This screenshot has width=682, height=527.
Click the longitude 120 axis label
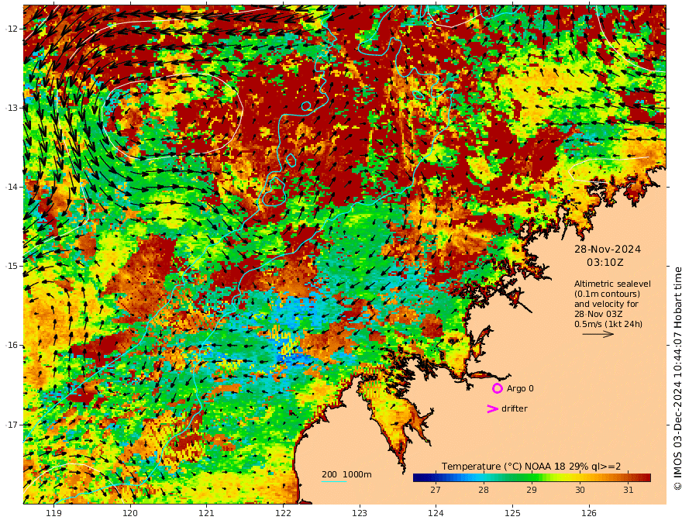(130, 514)
